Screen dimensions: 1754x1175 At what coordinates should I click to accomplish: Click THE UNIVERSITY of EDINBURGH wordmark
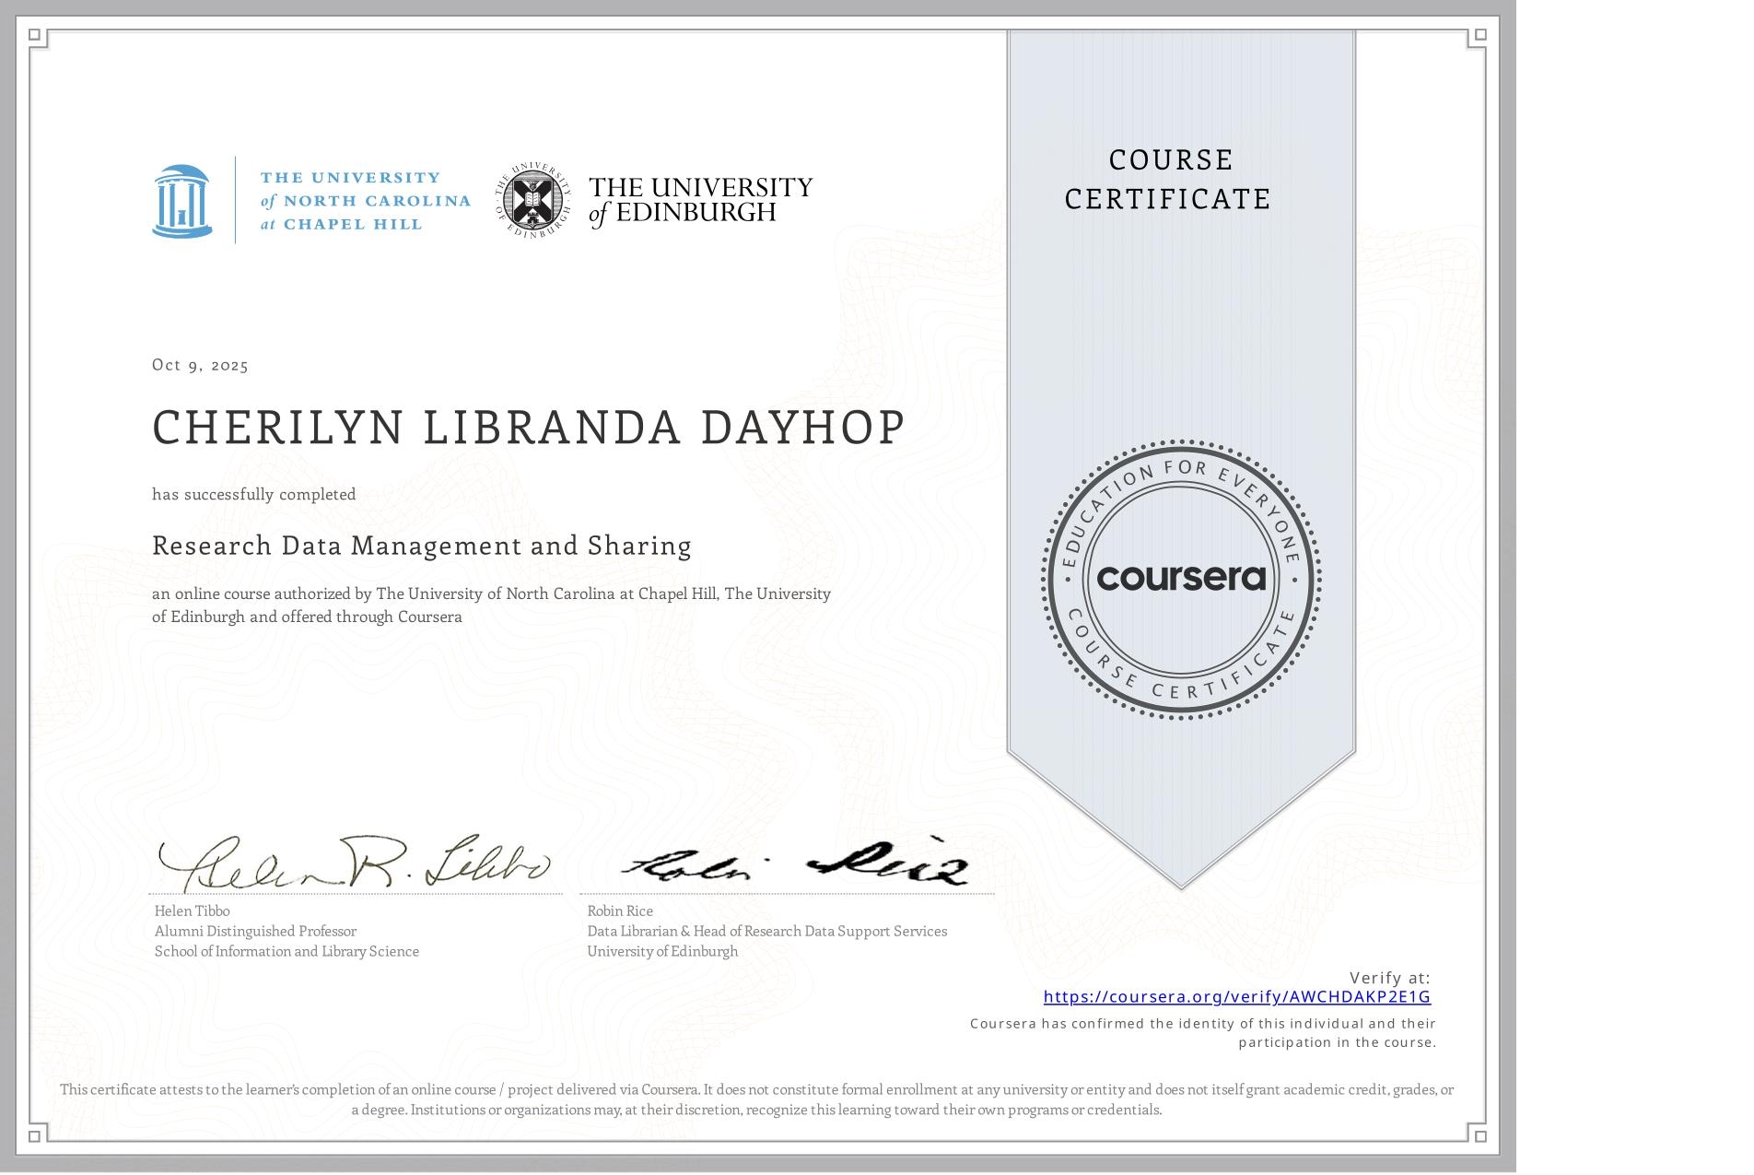pos(701,201)
